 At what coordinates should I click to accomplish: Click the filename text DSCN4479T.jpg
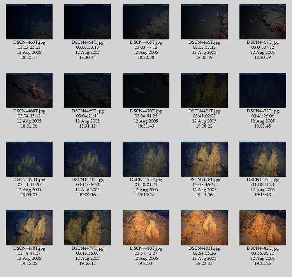coord(88,249)
